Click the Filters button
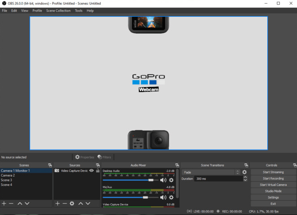This screenshot has width=297, height=215. (x=104, y=157)
